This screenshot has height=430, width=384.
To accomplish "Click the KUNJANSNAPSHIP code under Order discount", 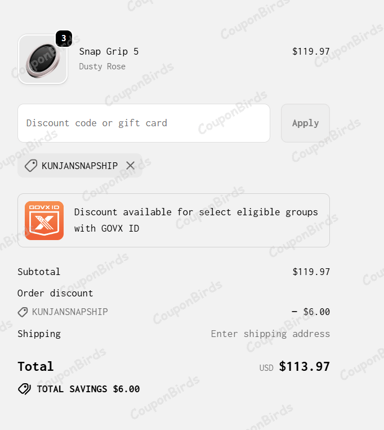I will pyautogui.click(x=70, y=312).
